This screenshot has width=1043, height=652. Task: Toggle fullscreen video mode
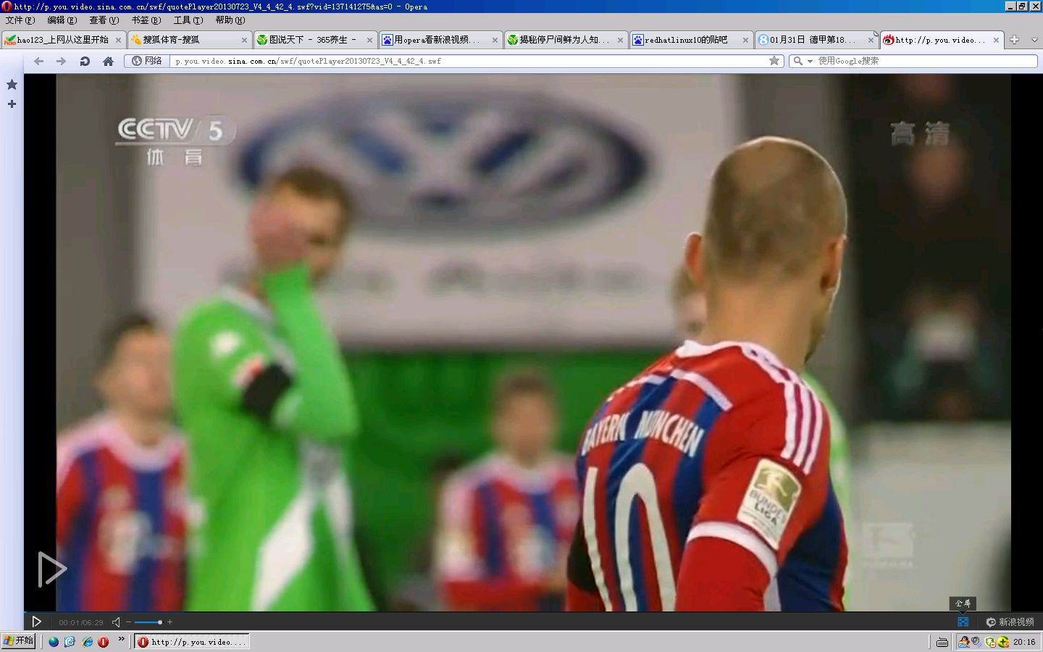(x=963, y=622)
